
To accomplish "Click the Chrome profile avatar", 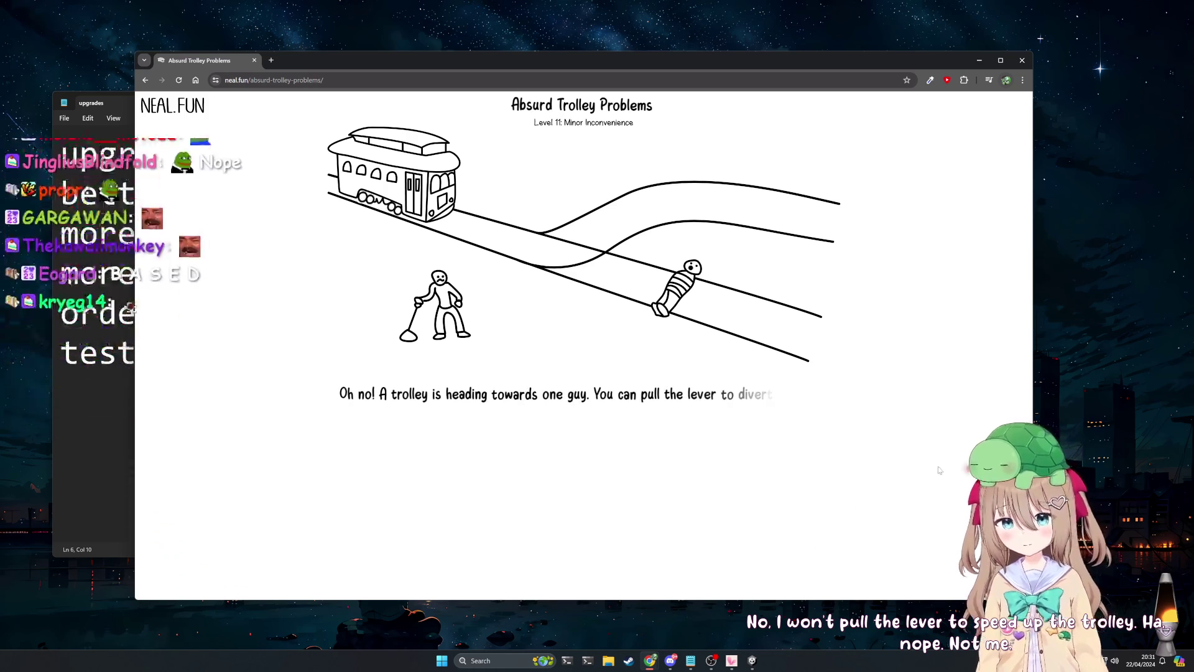I will (x=1007, y=80).
